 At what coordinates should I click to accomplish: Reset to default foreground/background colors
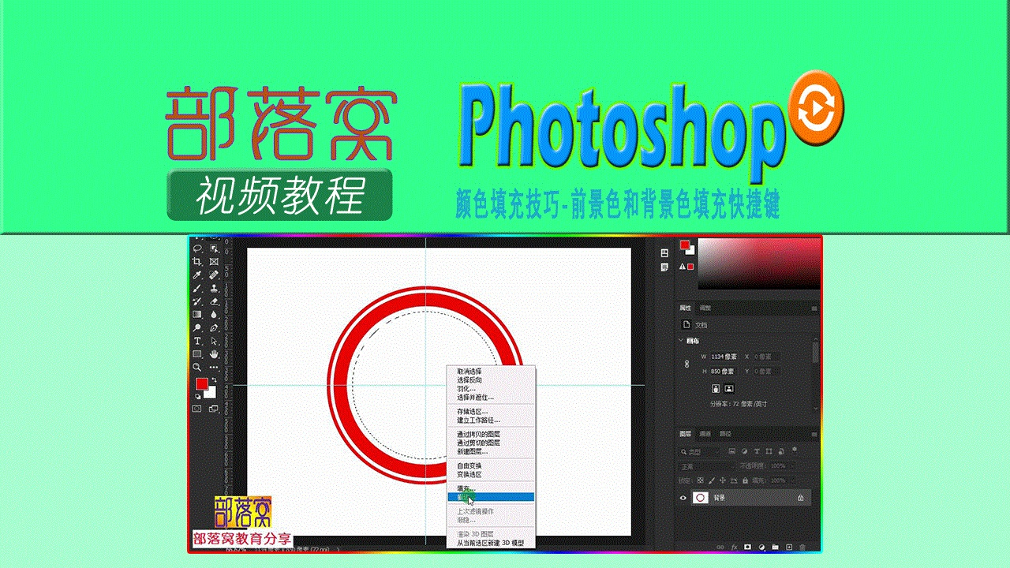pos(197,396)
